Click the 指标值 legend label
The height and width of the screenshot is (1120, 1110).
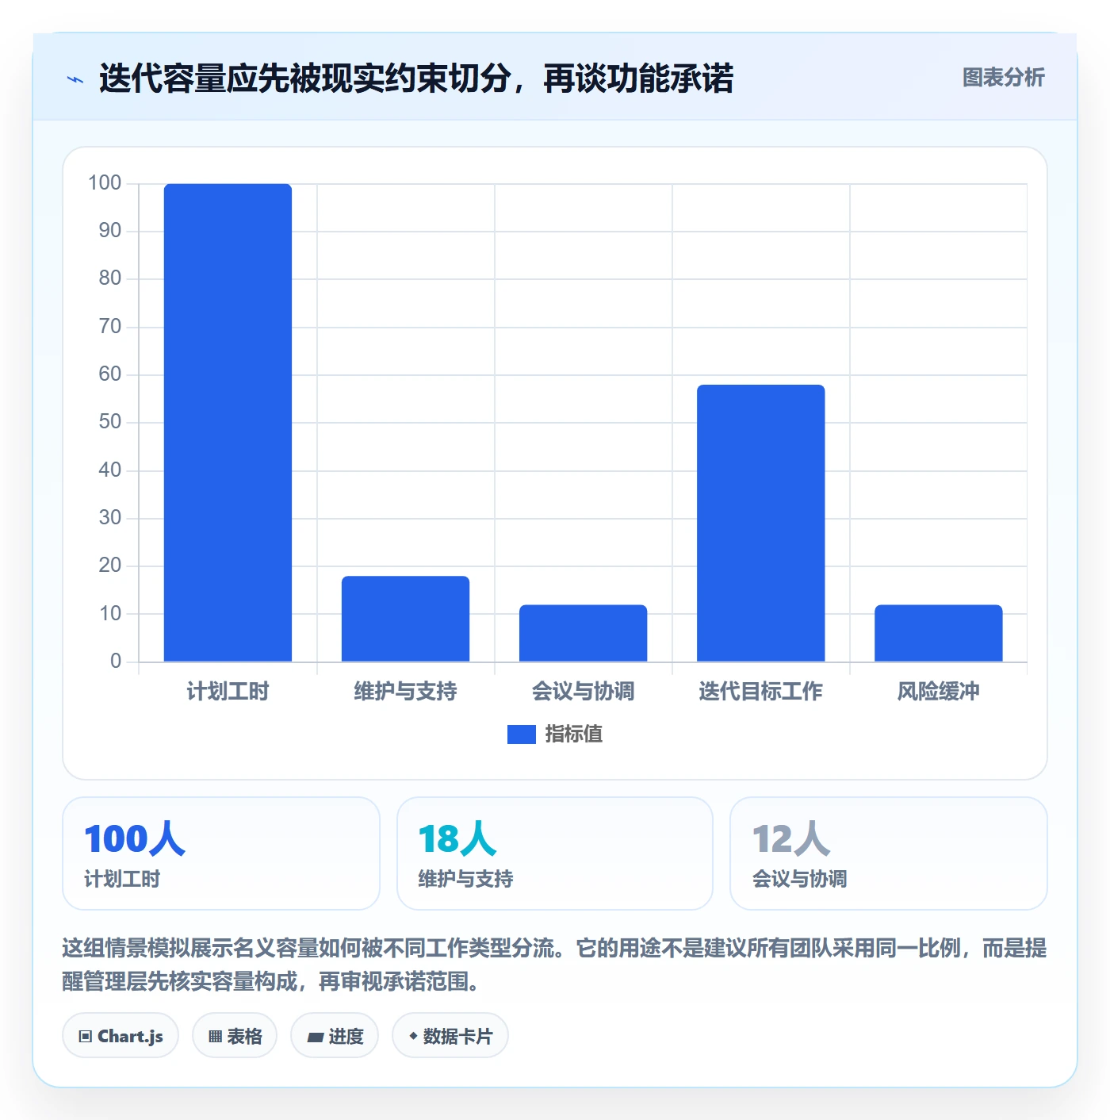(x=573, y=735)
